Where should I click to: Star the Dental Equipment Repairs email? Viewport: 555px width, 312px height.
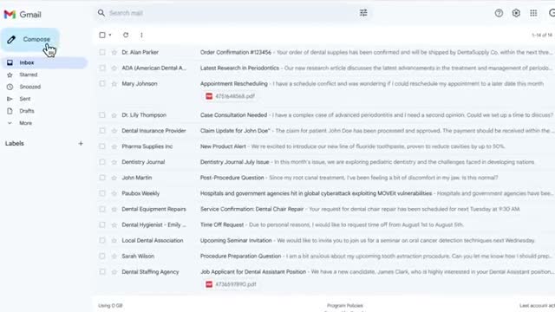click(x=114, y=209)
